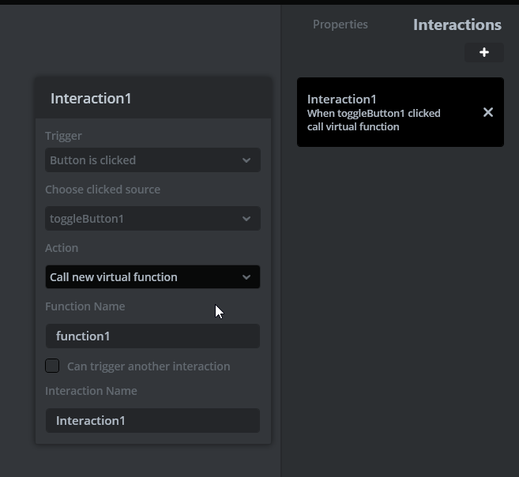Enable Can trigger another interaction checkbox
The image size is (519, 477).
coord(52,366)
